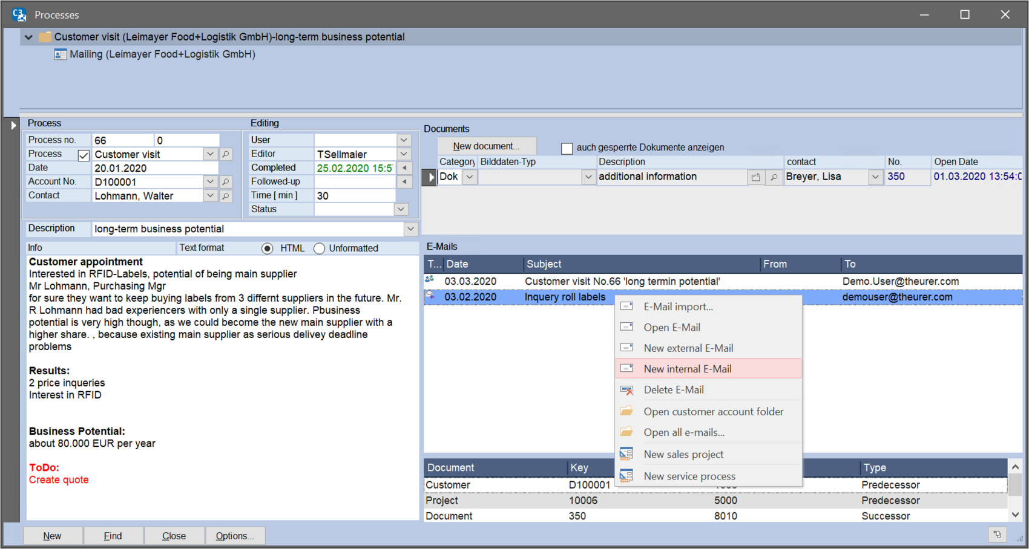1029x549 pixels.
Task: Click the record arrow left of Process panel
Action: pyautogui.click(x=13, y=125)
